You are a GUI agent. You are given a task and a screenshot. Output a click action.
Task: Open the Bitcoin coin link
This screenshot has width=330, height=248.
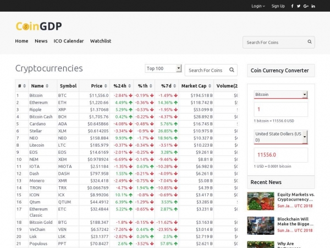[36, 95]
